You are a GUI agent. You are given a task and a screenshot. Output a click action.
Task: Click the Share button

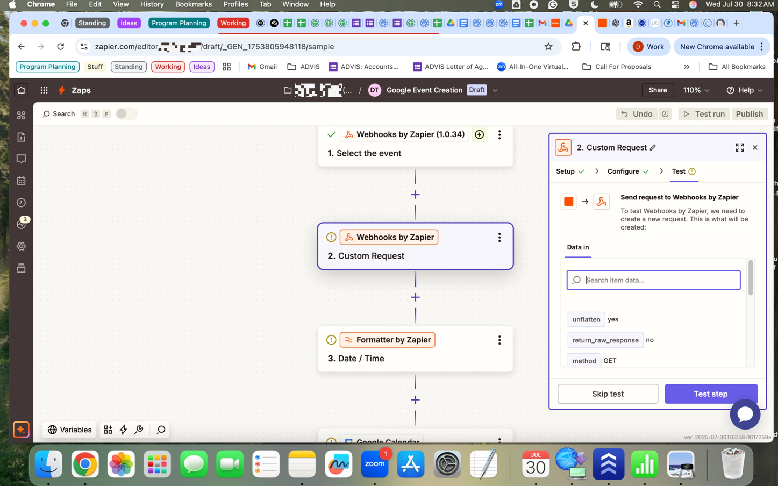(658, 90)
